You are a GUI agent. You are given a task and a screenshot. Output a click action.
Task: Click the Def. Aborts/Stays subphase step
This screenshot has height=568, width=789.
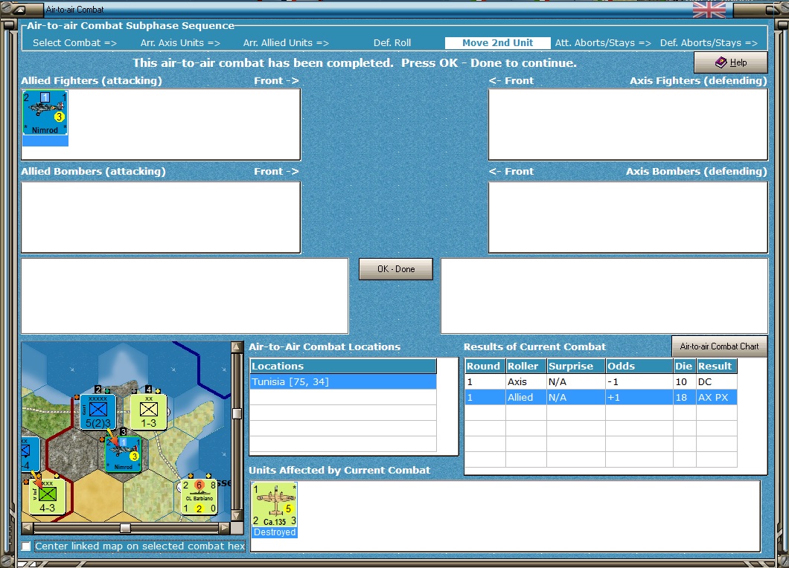pyautogui.click(x=709, y=42)
